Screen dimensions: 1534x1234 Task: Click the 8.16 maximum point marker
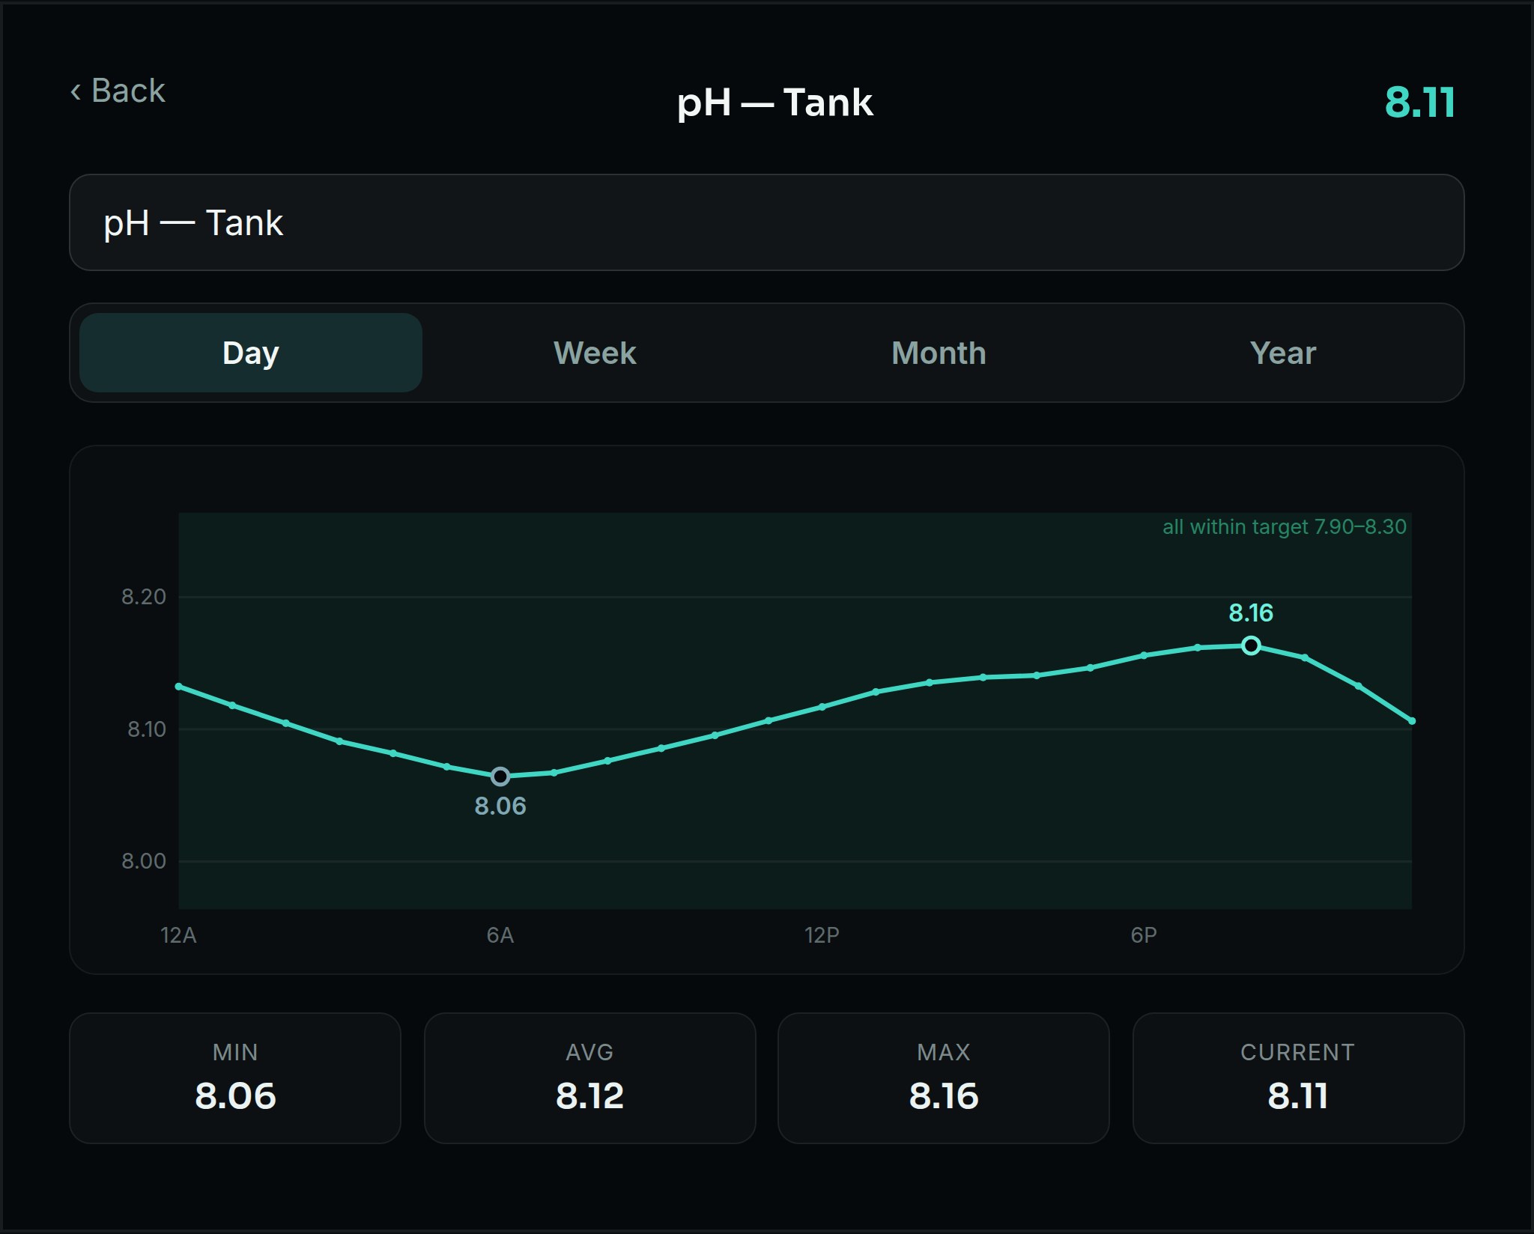(x=1251, y=645)
